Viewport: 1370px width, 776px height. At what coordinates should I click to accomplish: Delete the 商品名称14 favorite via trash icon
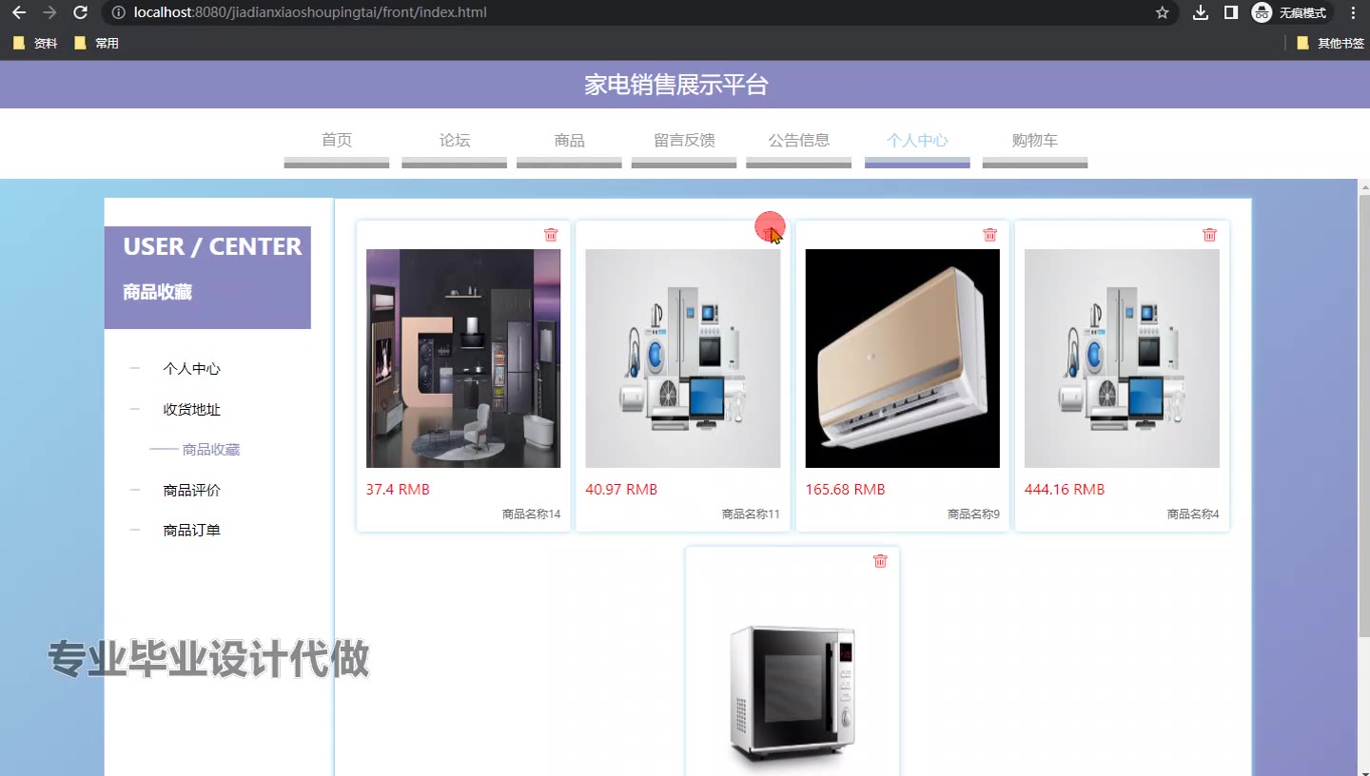point(551,235)
